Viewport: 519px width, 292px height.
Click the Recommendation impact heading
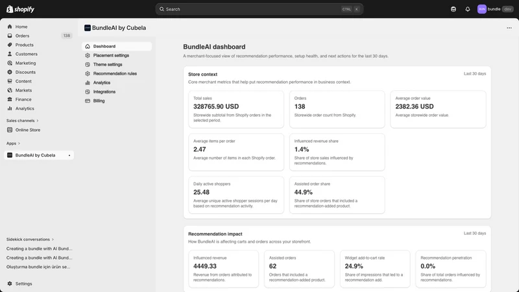[x=215, y=234]
